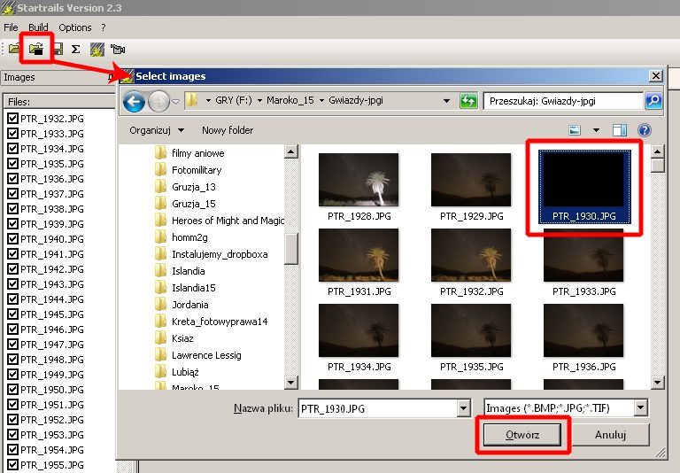
Task: Click the Anuluj button
Action: (610, 435)
